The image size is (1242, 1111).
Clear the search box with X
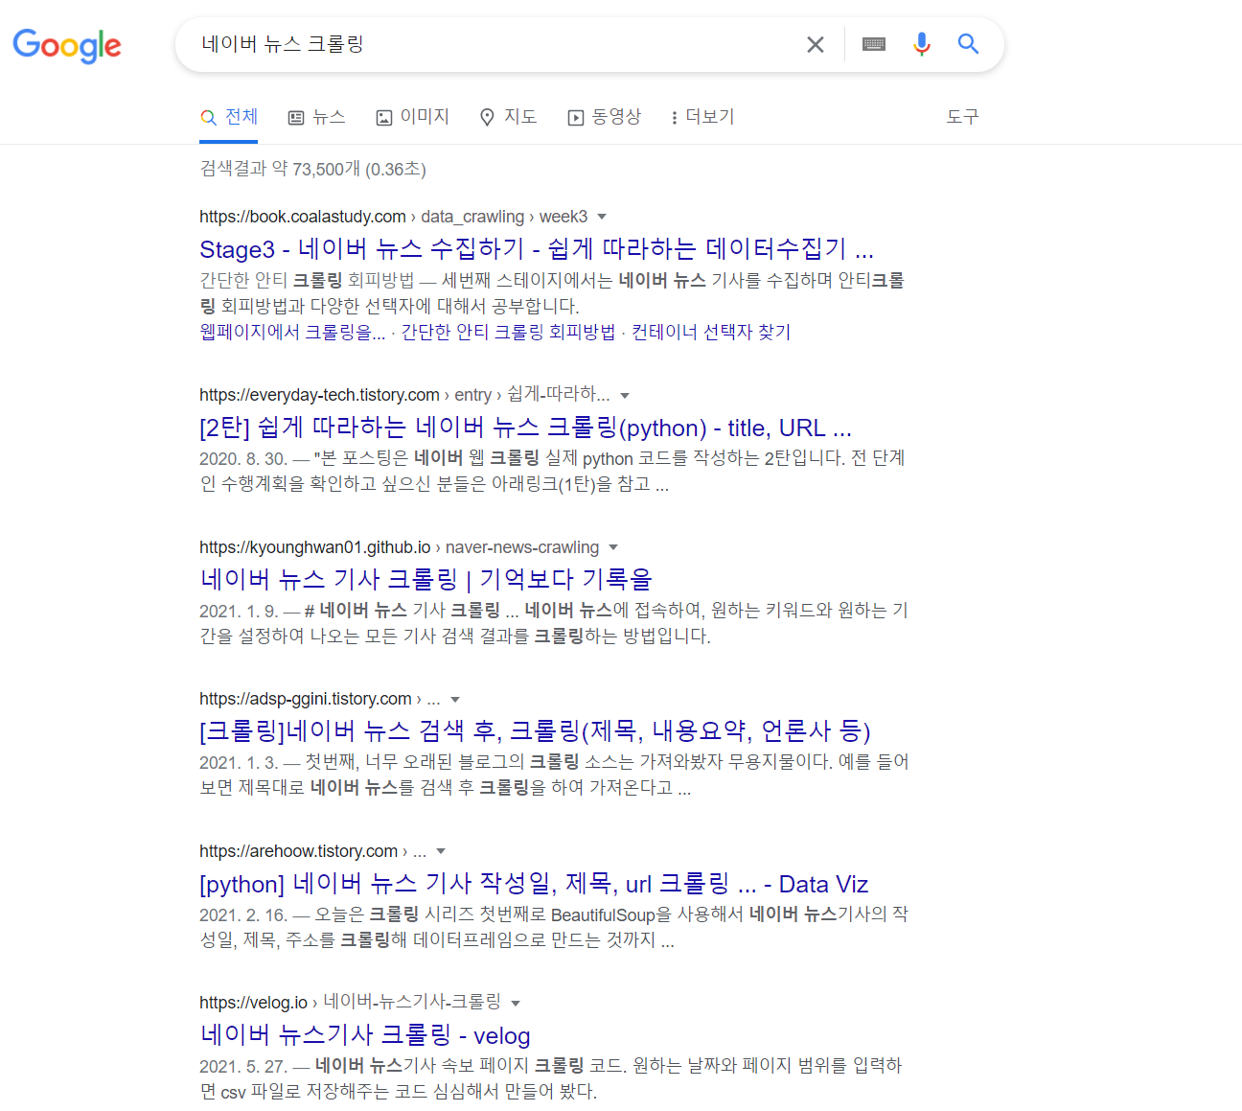coord(816,44)
